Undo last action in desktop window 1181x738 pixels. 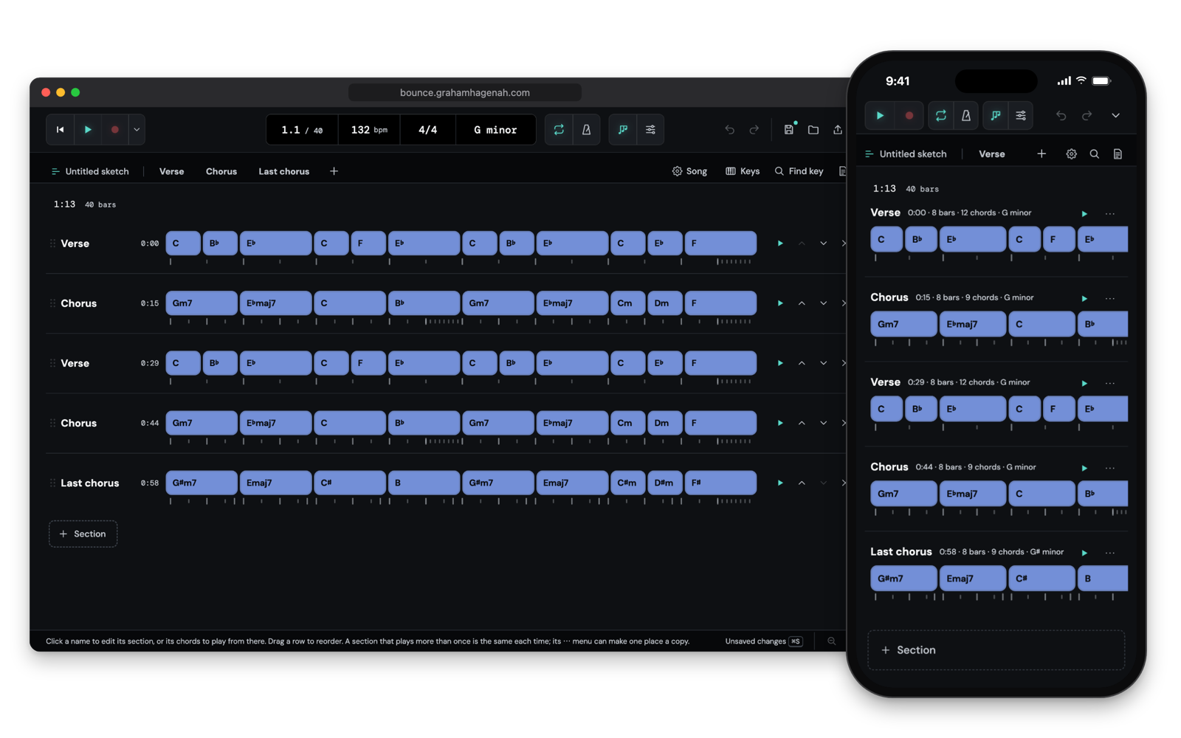(729, 130)
